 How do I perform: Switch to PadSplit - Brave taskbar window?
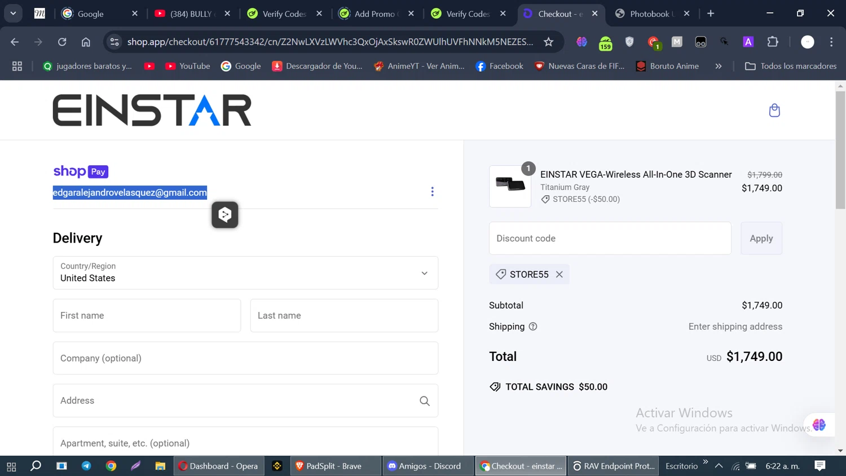336,466
